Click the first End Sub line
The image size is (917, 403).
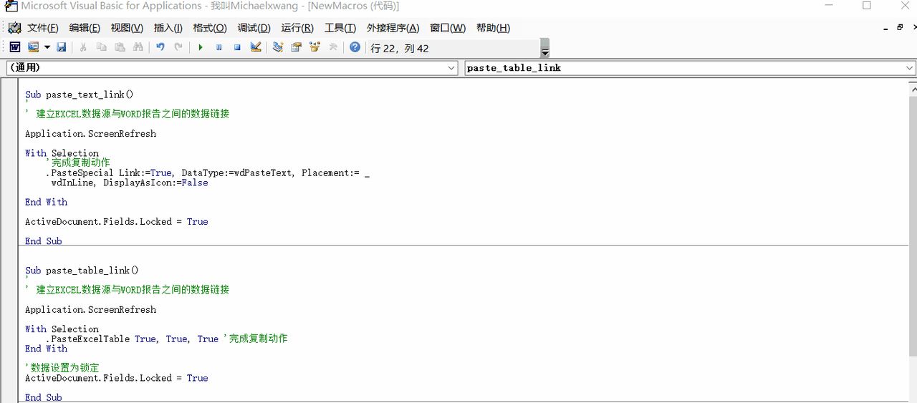(x=44, y=241)
